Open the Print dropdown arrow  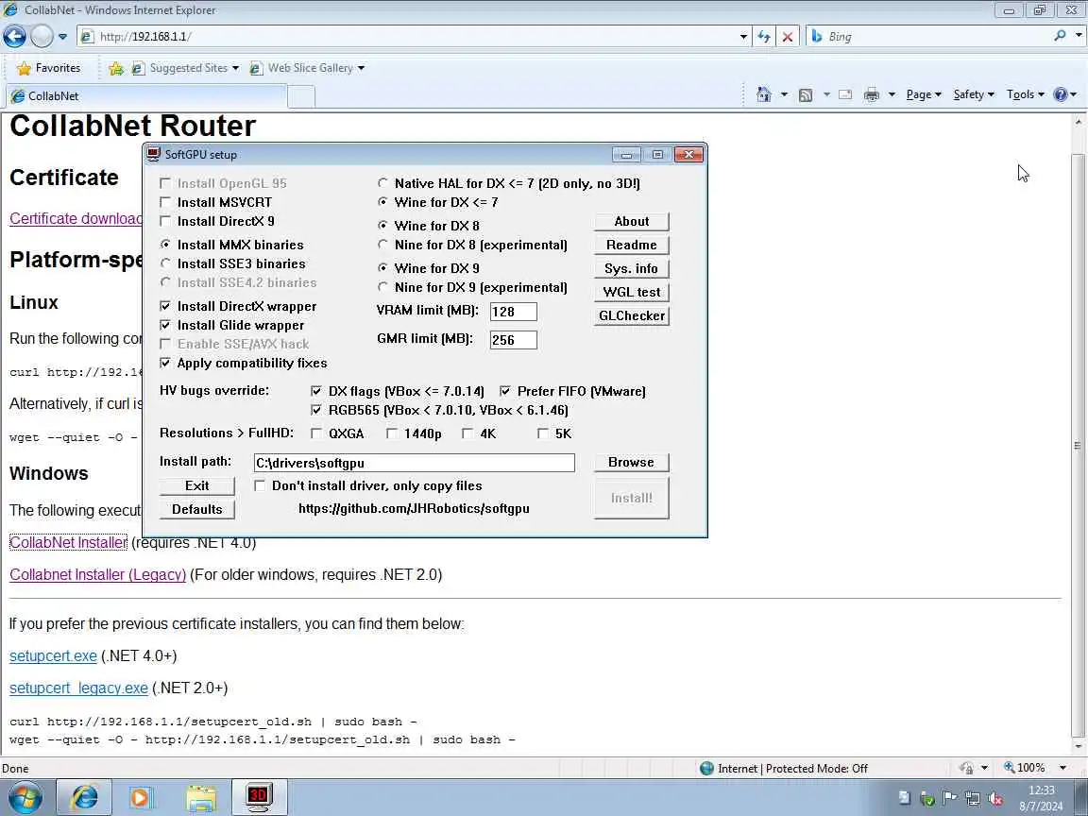point(892,94)
